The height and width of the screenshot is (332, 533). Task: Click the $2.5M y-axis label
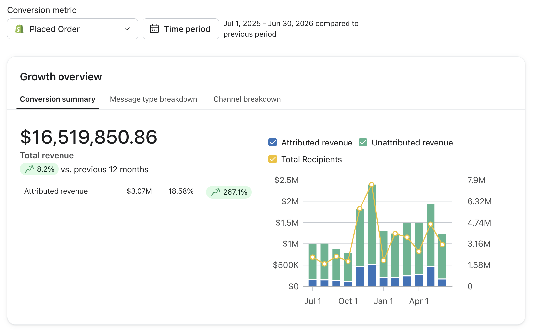pyautogui.click(x=286, y=180)
